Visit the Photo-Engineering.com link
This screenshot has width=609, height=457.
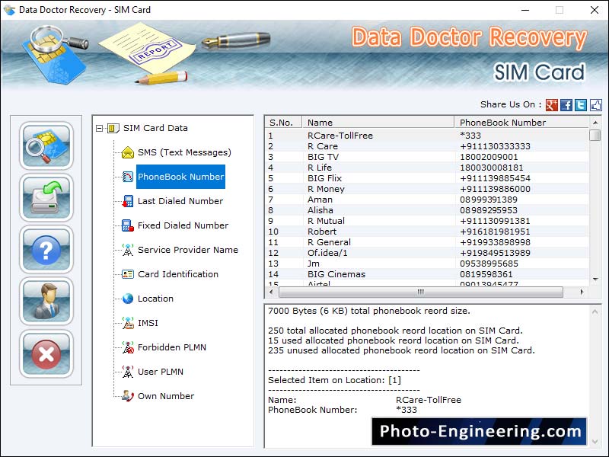[x=480, y=431]
